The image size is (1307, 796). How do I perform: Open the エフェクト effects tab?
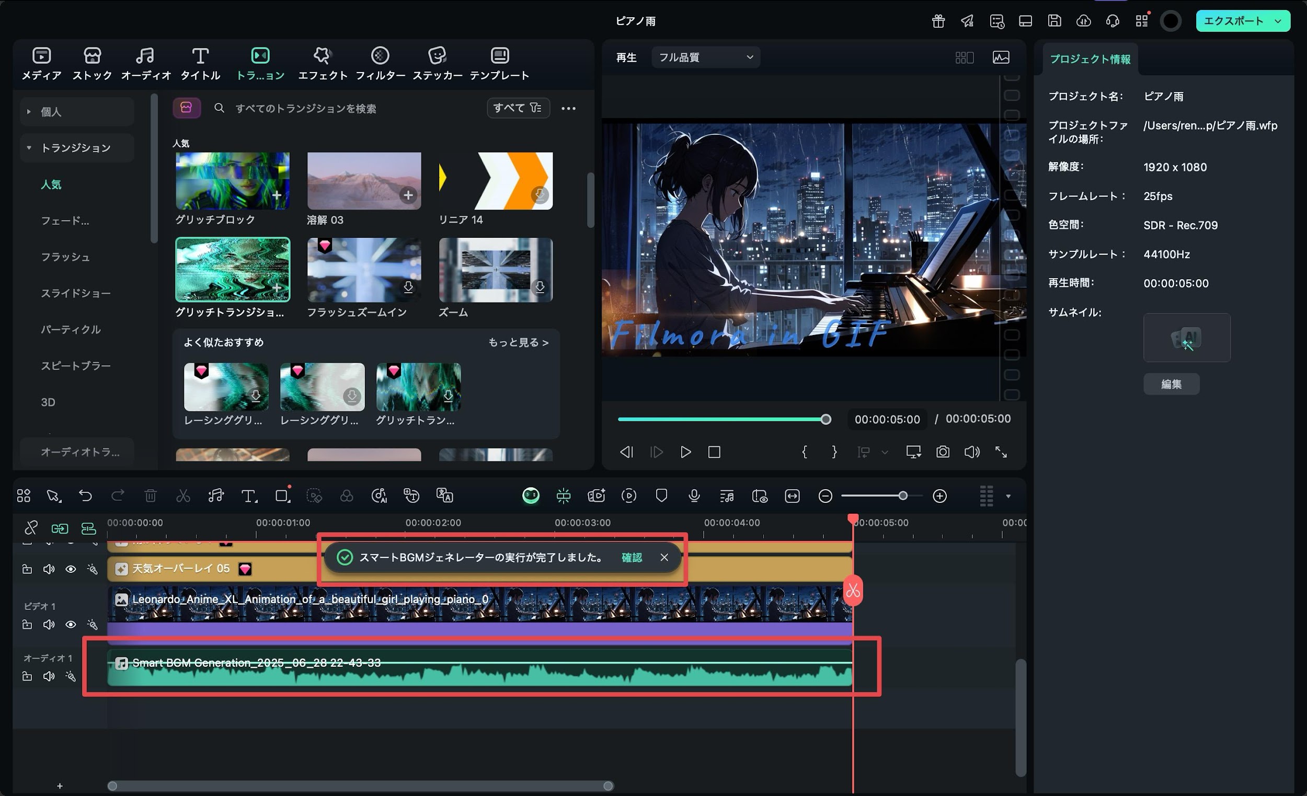(x=323, y=63)
